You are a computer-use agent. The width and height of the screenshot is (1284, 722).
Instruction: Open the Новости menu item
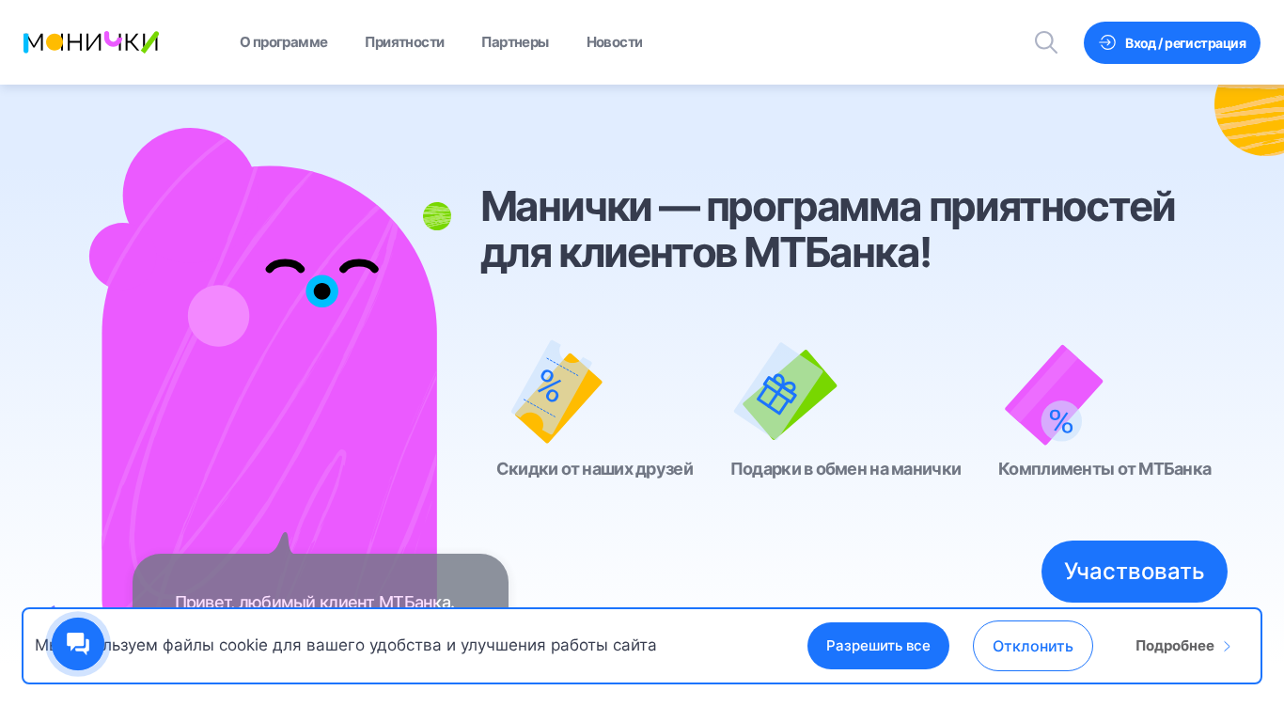coord(615,42)
